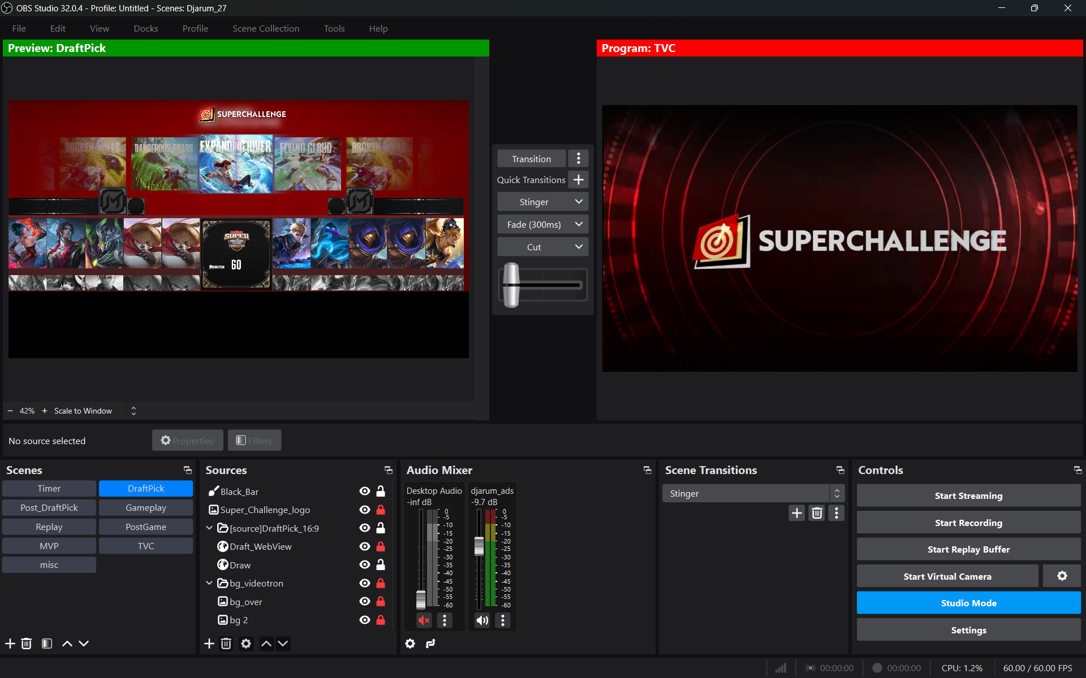Collapse bg_videotron group chevron
Viewport: 1086px width, 678px height.
coord(209,583)
